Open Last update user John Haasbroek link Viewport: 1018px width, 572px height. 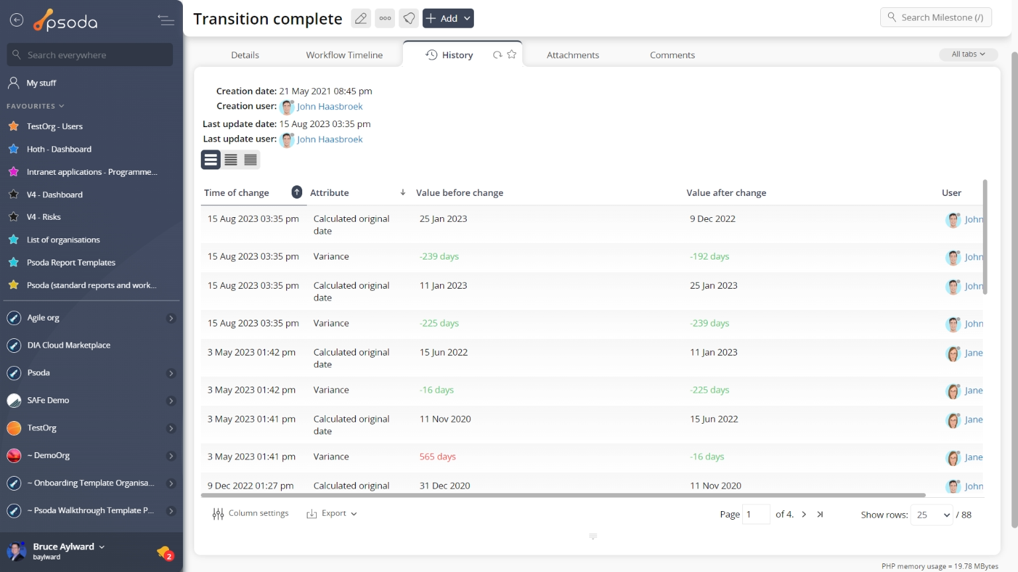(329, 139)
